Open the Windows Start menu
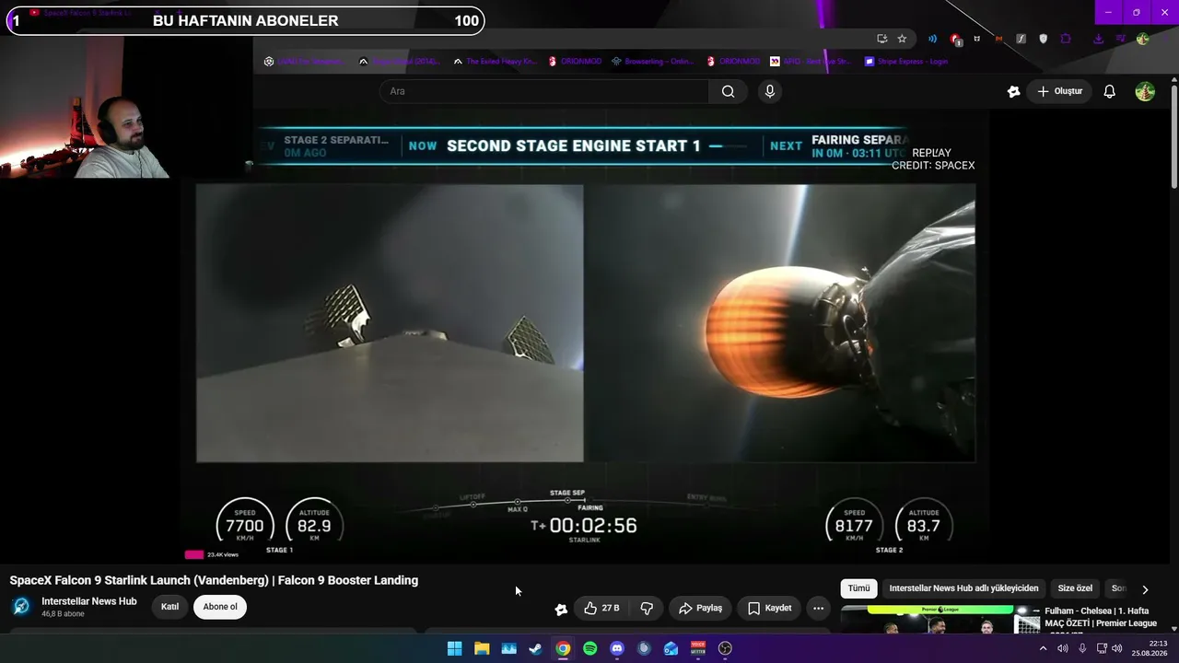This screenshot has width=1179, height=663. [454, 648]
